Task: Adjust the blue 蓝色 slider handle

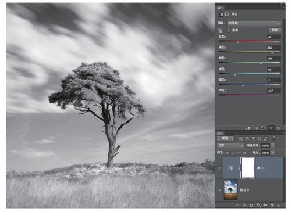Action: tap(243, 85)
